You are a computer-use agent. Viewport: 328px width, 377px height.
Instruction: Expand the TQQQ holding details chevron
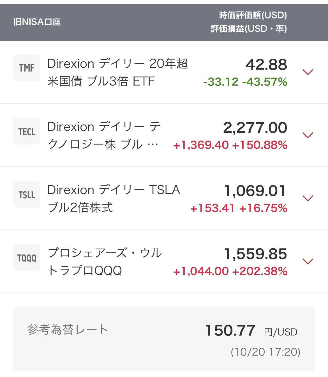(x=308, y=261)
